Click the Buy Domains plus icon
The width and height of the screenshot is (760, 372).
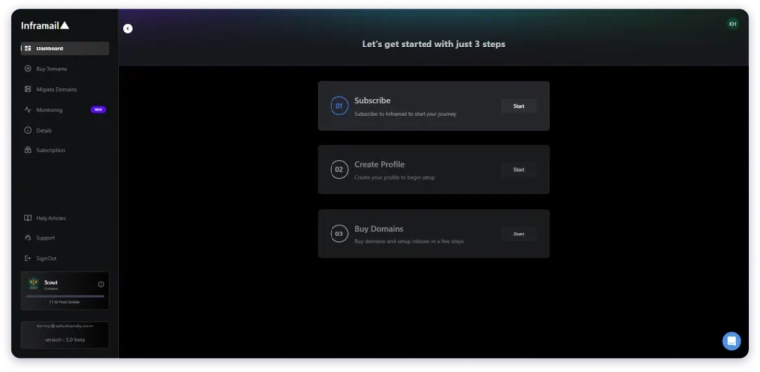(x=28, y=69)
